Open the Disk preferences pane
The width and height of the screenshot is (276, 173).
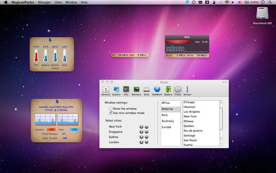pyautogui.click(x=146, y=91)
